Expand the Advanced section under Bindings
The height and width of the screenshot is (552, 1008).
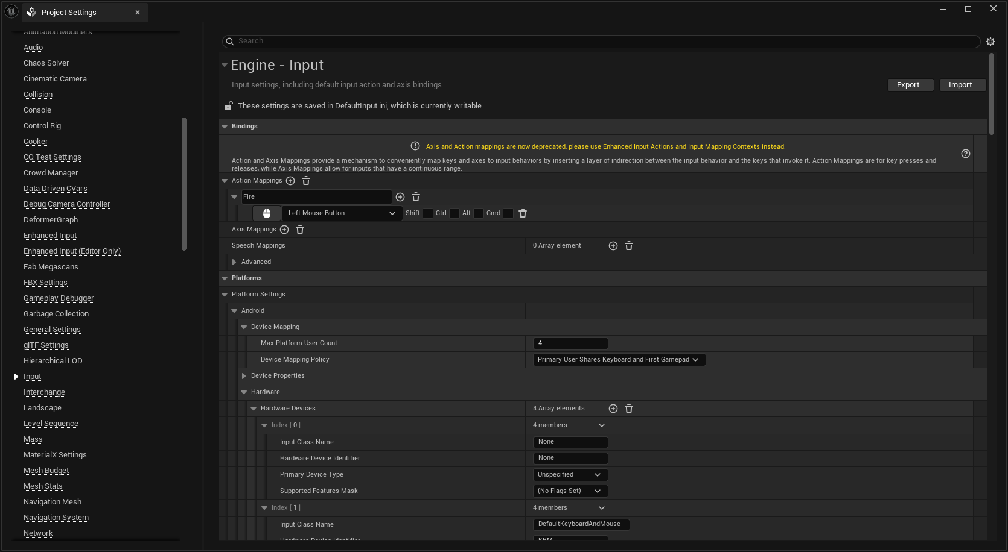click(234, 262)
